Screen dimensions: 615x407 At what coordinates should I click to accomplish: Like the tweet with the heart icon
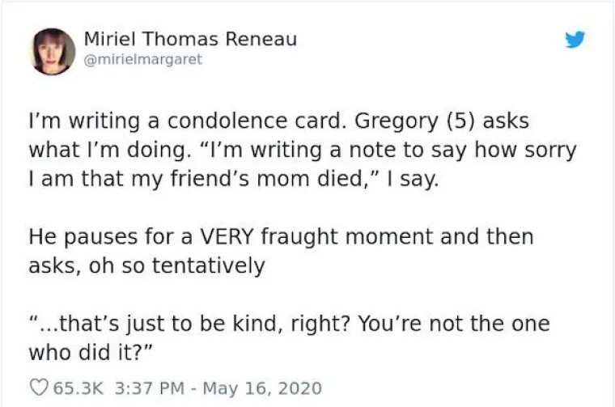[37, 388]
